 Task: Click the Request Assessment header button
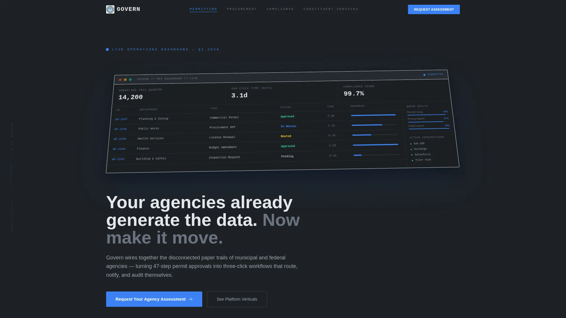pyautogui.click(x=434, y=9)
